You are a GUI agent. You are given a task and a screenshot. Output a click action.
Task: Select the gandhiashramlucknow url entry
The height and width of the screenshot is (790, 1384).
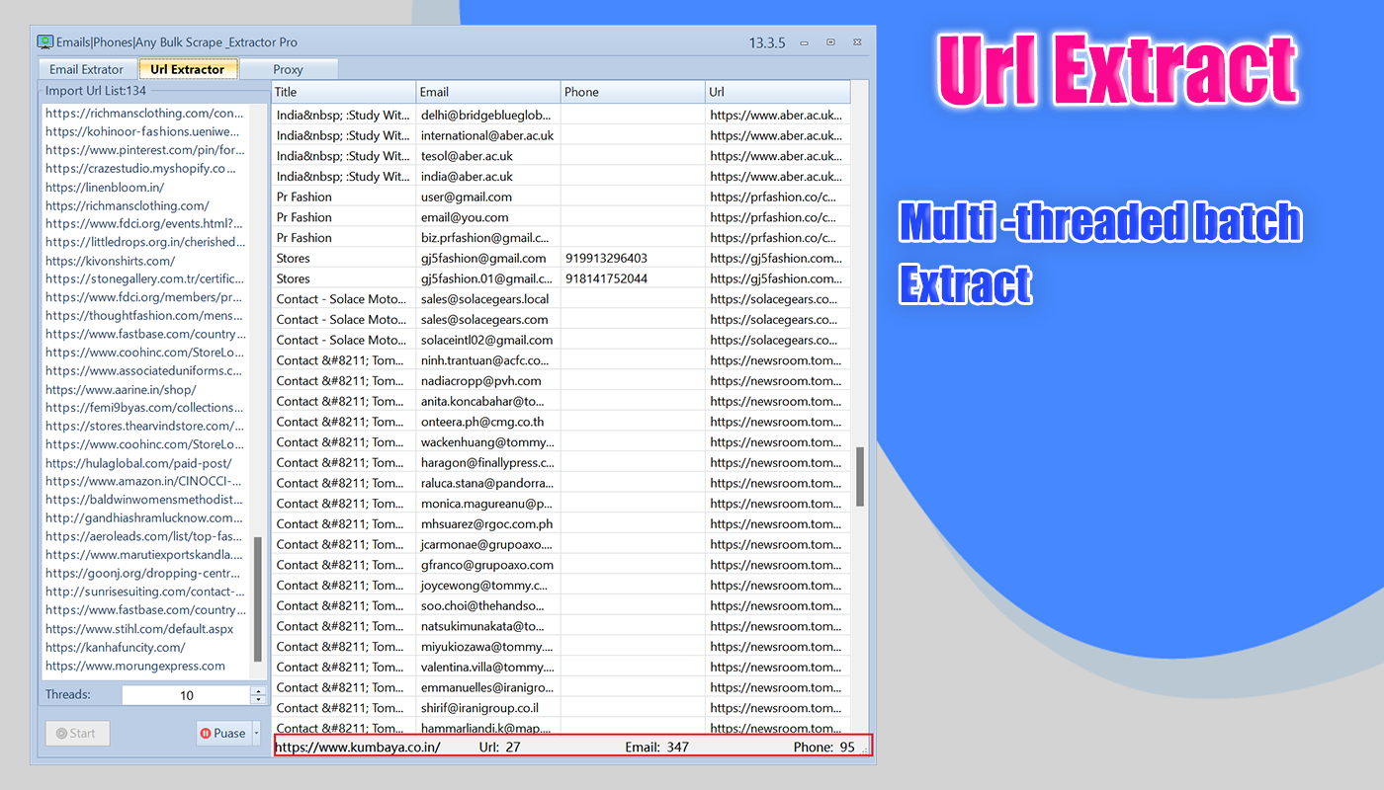pyautogui.click(x=145, y=517)
